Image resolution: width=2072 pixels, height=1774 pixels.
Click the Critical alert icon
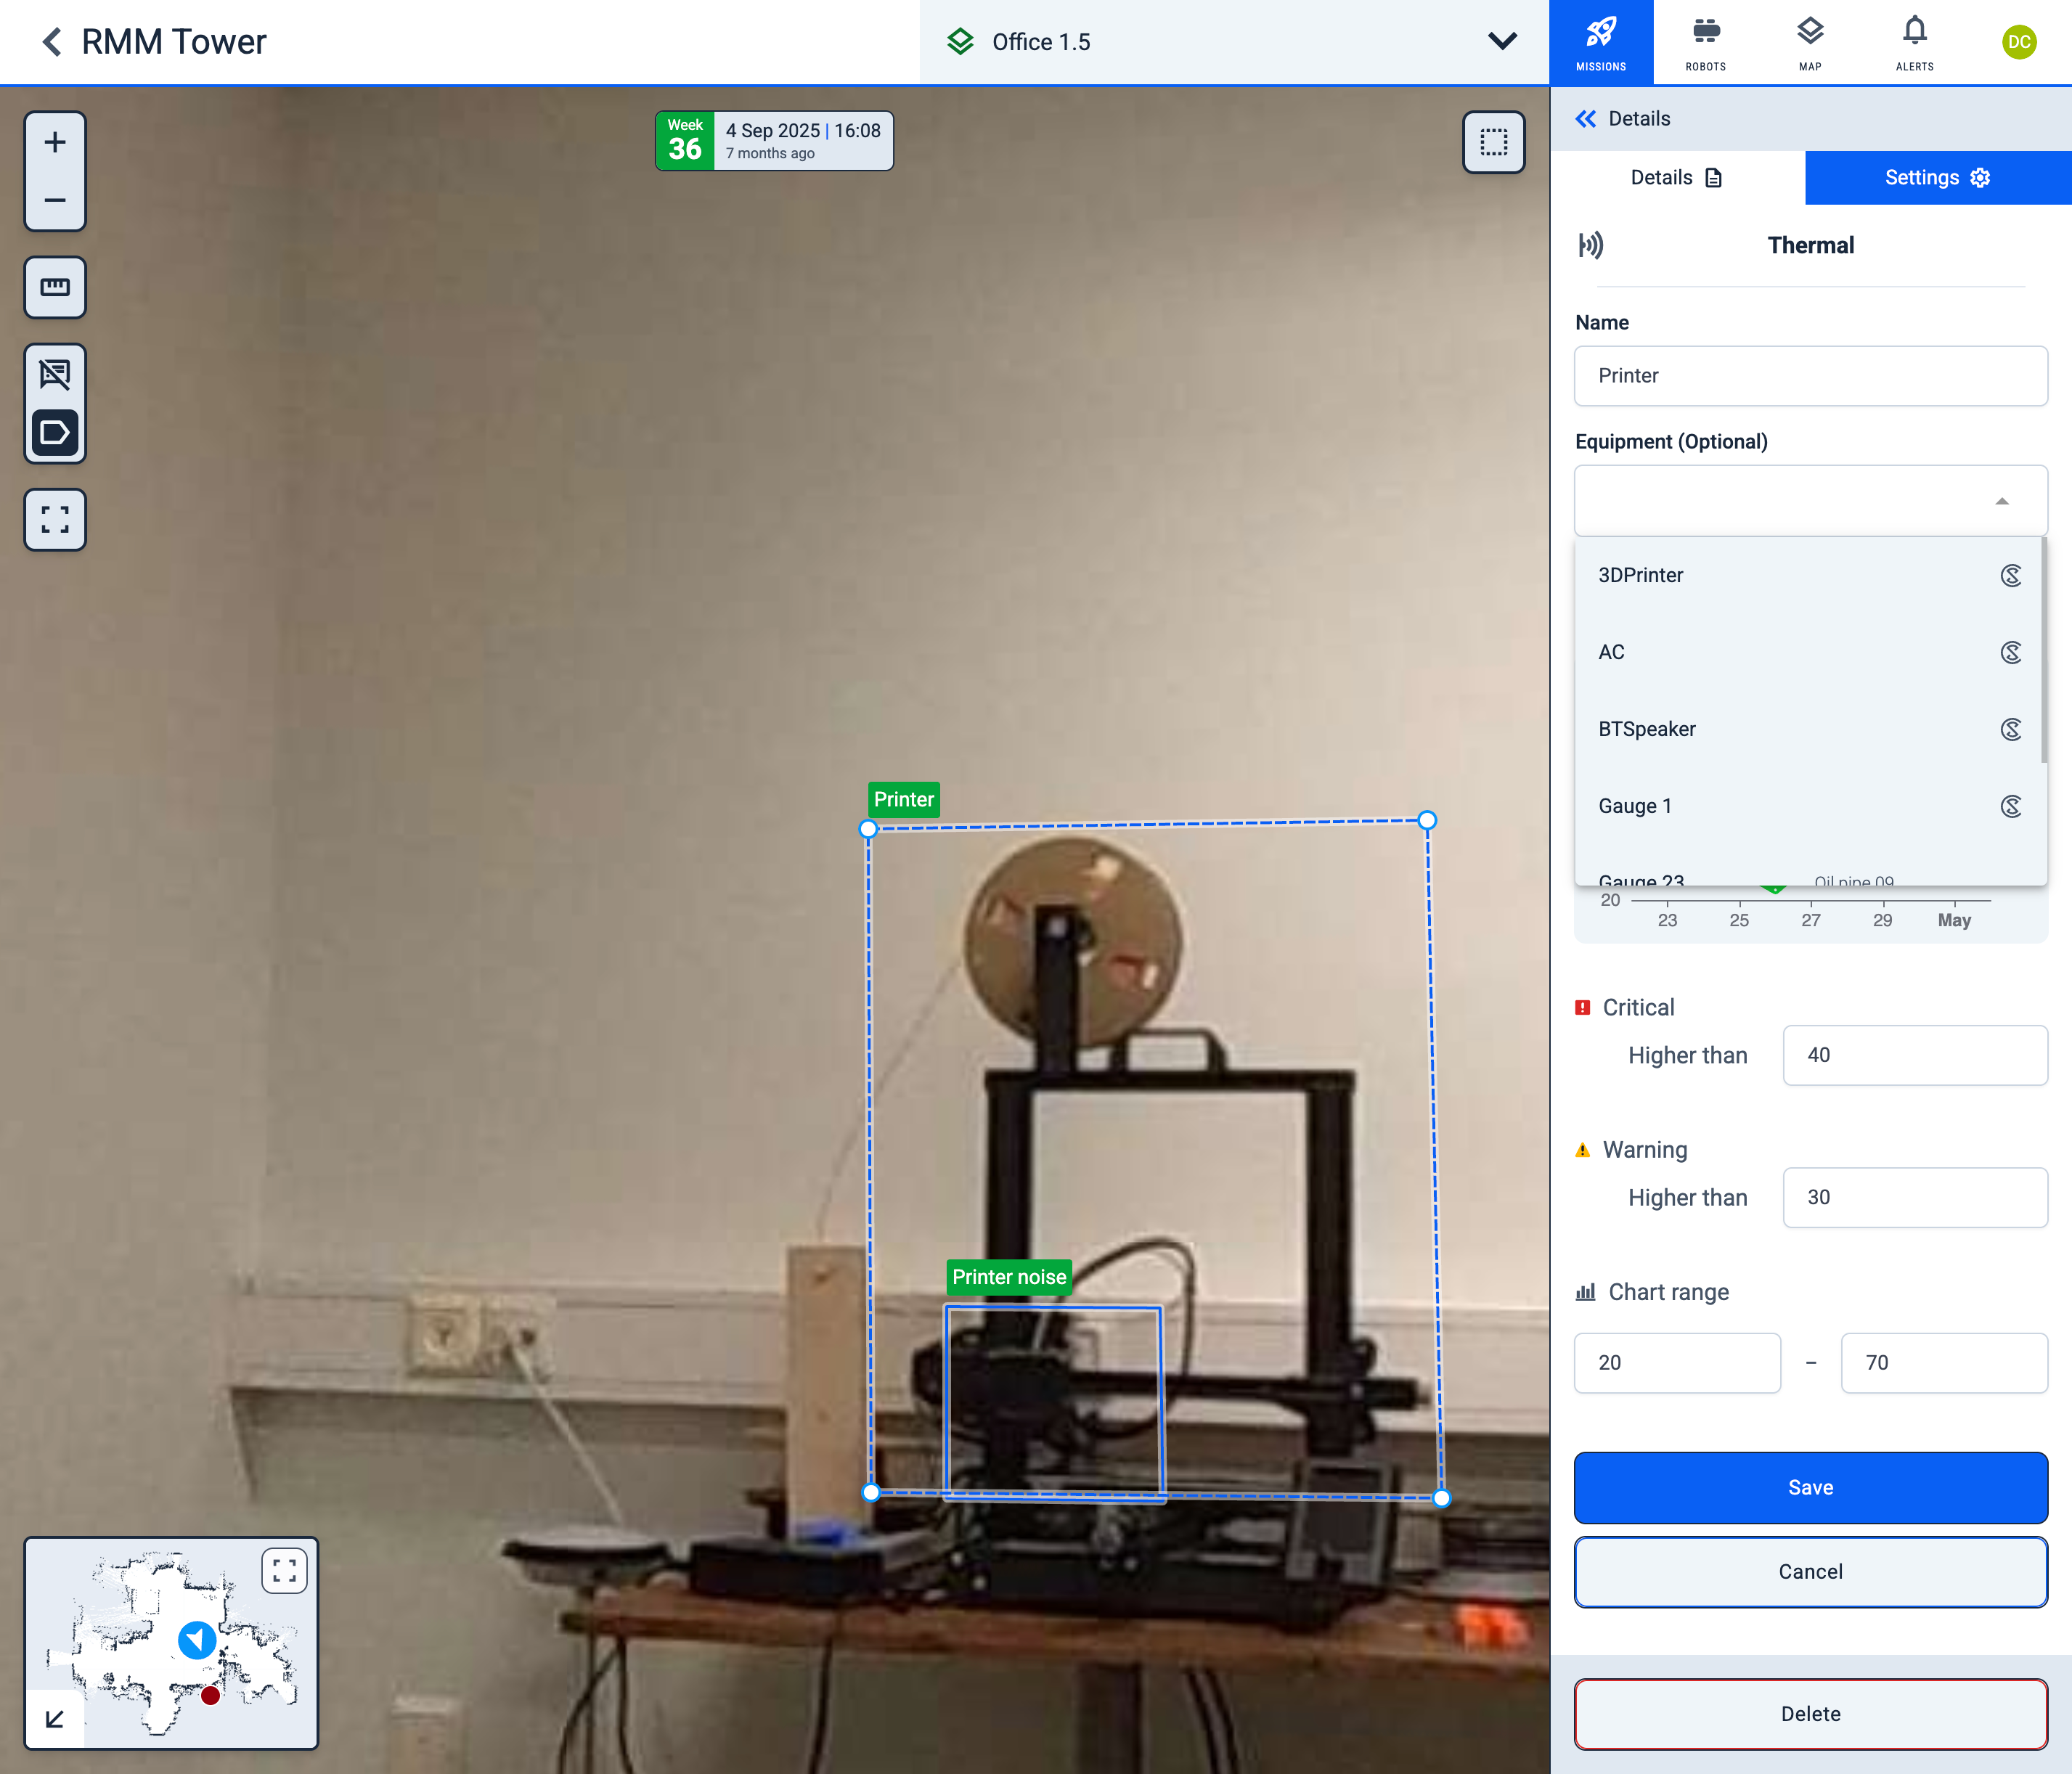[x=1583, y=1007]
